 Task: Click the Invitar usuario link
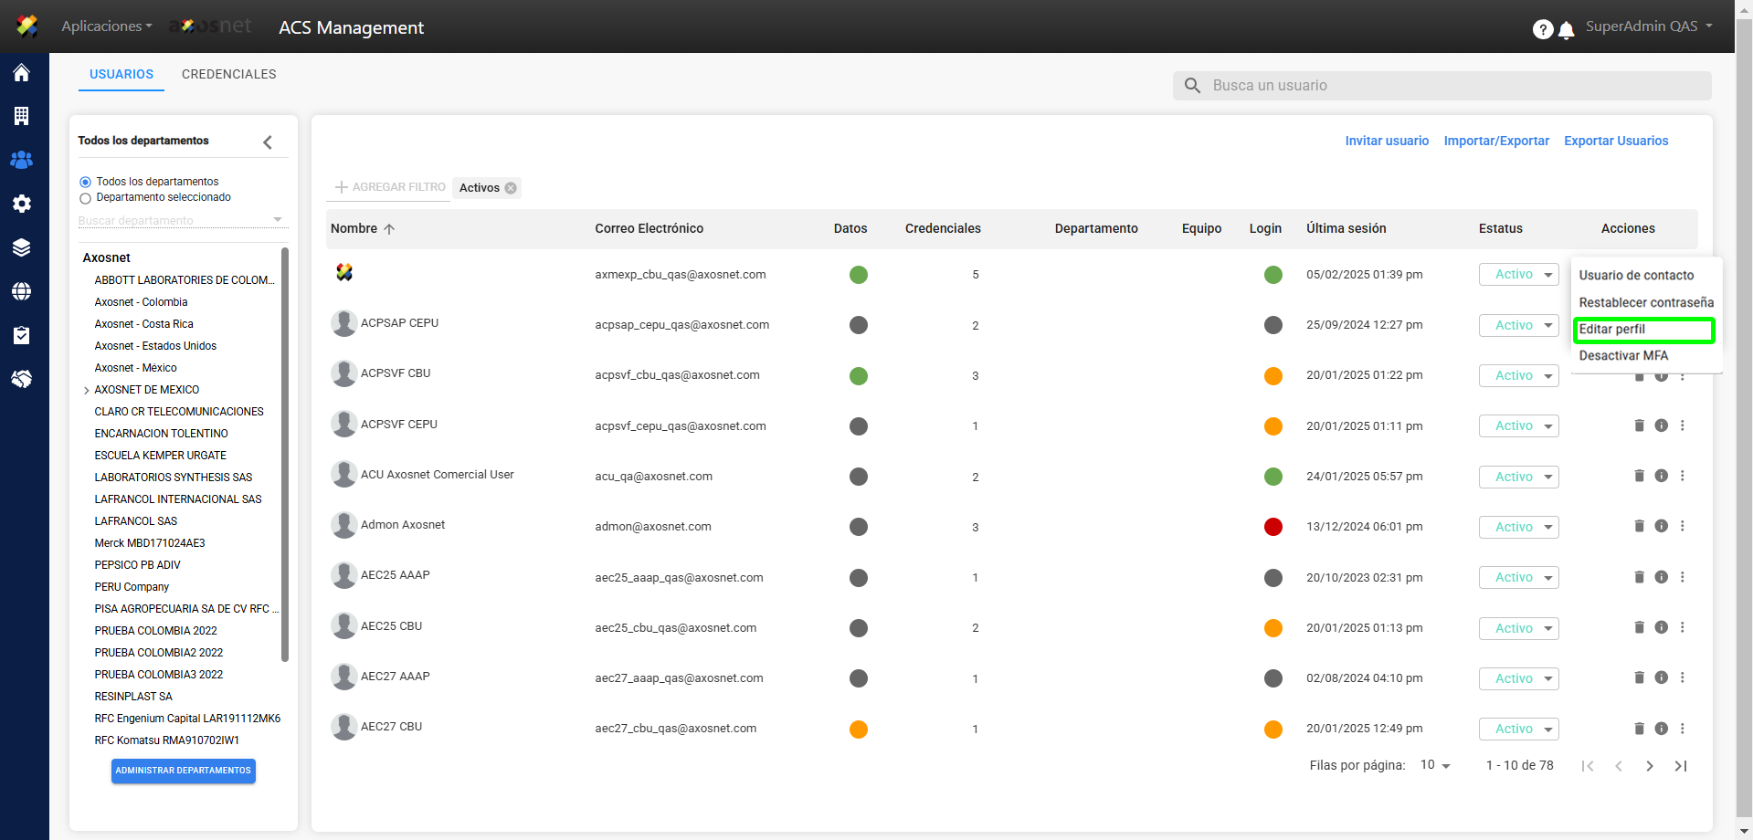(1386, 141)
